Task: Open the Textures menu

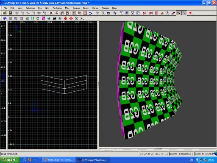Action: click(57, 8)
